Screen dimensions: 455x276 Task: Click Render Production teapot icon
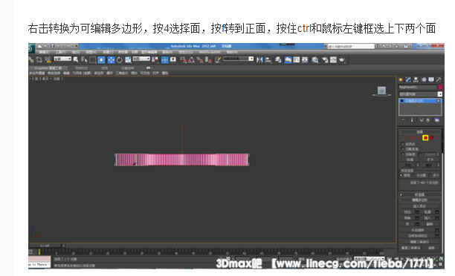tap(342, 60)
